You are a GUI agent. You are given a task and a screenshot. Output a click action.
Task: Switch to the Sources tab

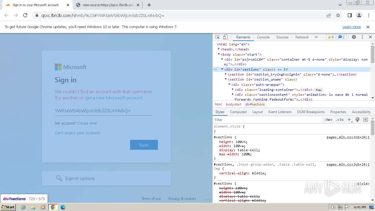tap(282, 37)
